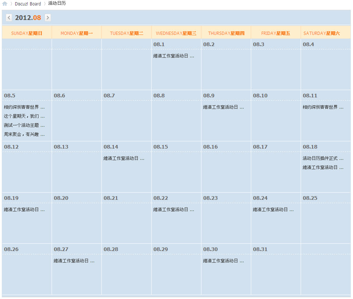Open 周末聚会，有兴趣 event on 08.5

pyautogui.click(x=24, y=134)
